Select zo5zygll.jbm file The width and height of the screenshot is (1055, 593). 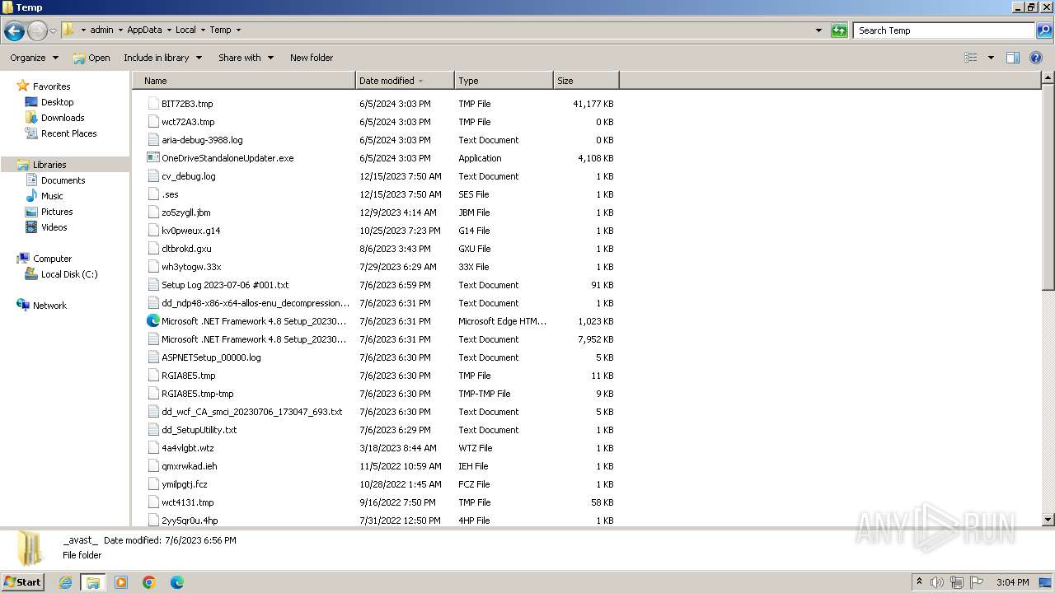185,212
